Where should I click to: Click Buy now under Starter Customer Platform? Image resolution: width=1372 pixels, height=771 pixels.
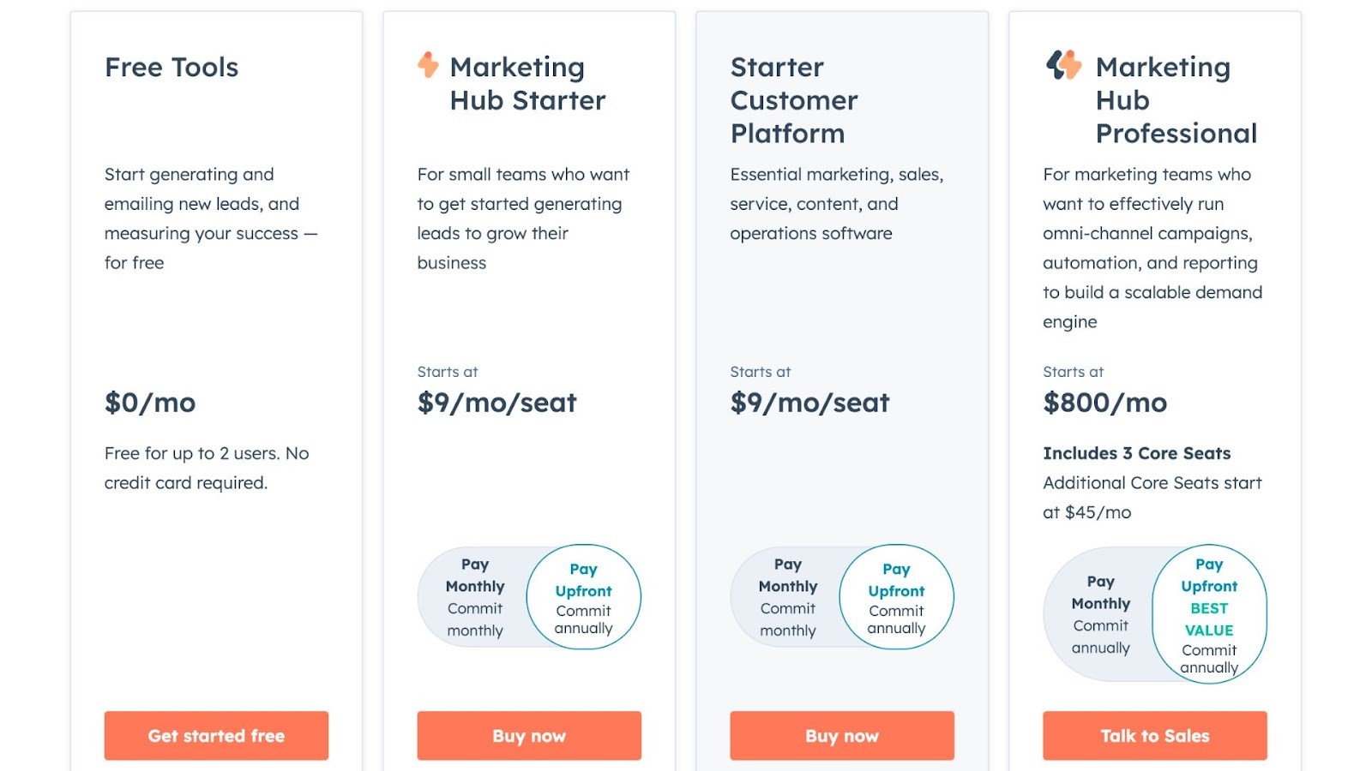click(841, 735)
